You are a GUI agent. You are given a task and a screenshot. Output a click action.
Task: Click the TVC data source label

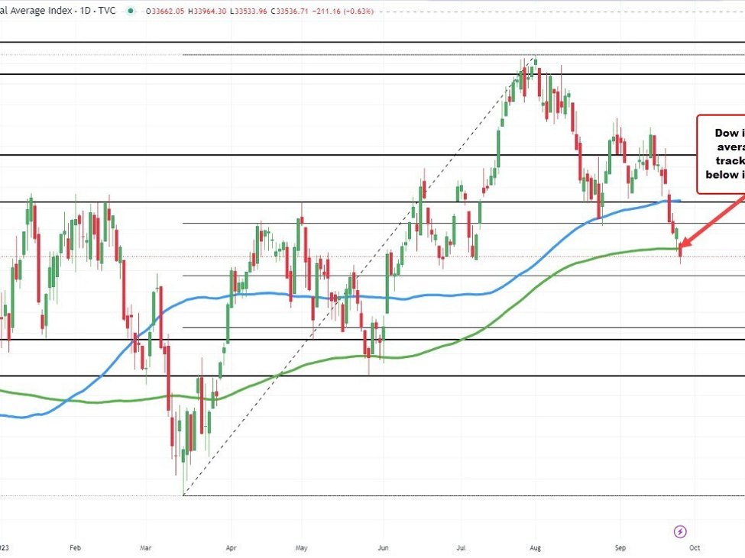(111, 11)
